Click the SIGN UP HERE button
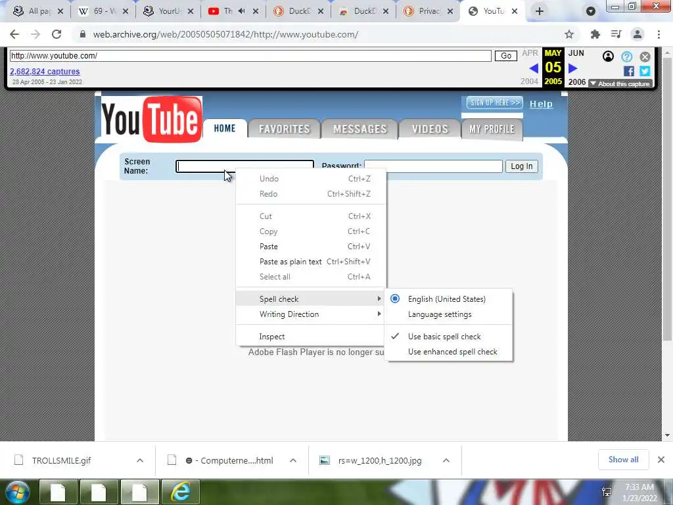673x505 pixels. pos(494,103)
